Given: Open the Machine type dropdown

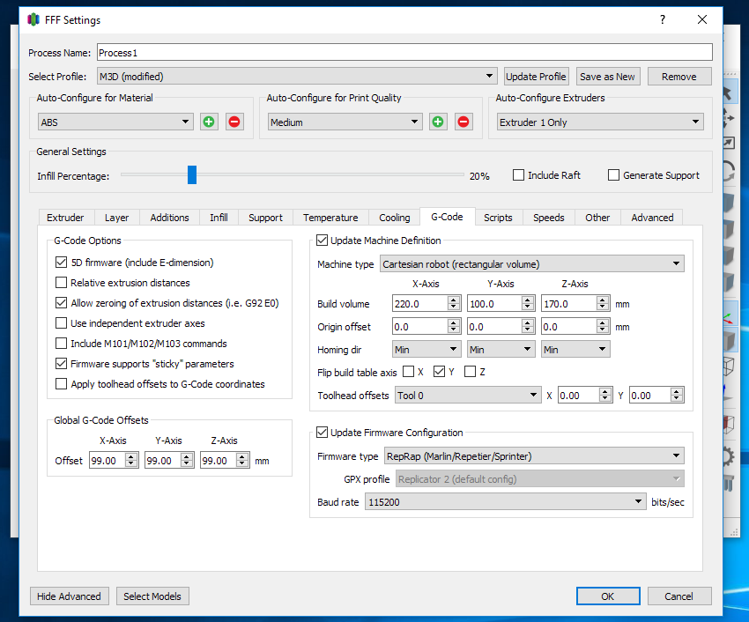Looking at the screenshot, I should tap(532, 263).
